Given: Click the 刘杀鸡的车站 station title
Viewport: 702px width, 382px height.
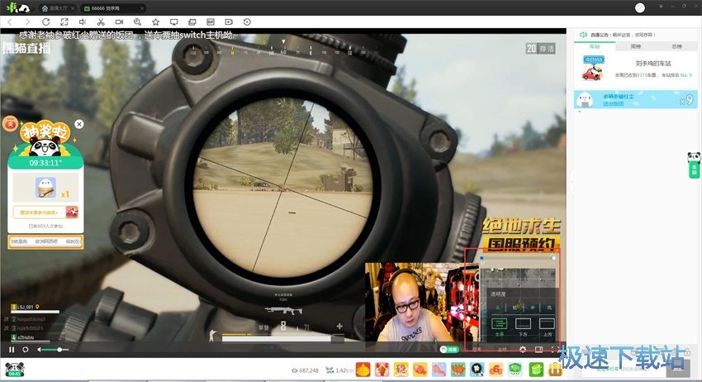Looking at the screenshot, I should (652, 64).
